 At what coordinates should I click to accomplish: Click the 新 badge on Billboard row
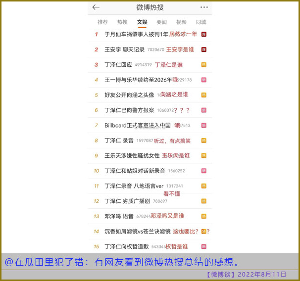[204, 125]
